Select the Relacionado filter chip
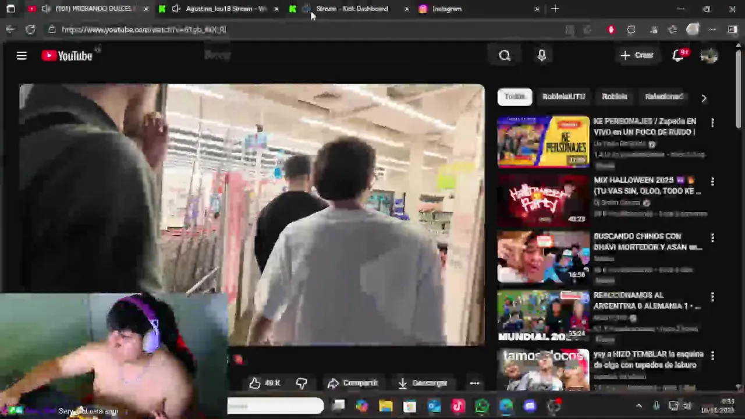745x419 pixels. (x=664, y=97)
